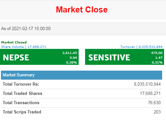This screenshot has width=166, height=123.
Task: Click the NEPSE point change 9.94
Action: pyautogui.click(x=73, y=58)
